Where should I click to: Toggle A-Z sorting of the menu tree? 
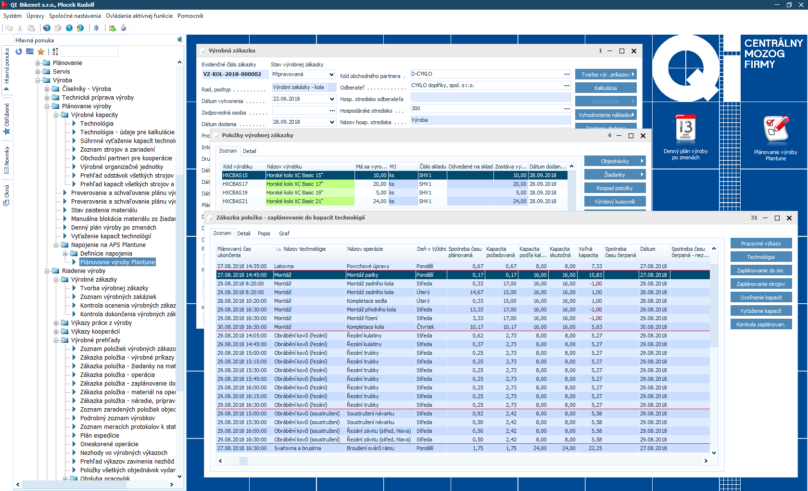point(55,52)
